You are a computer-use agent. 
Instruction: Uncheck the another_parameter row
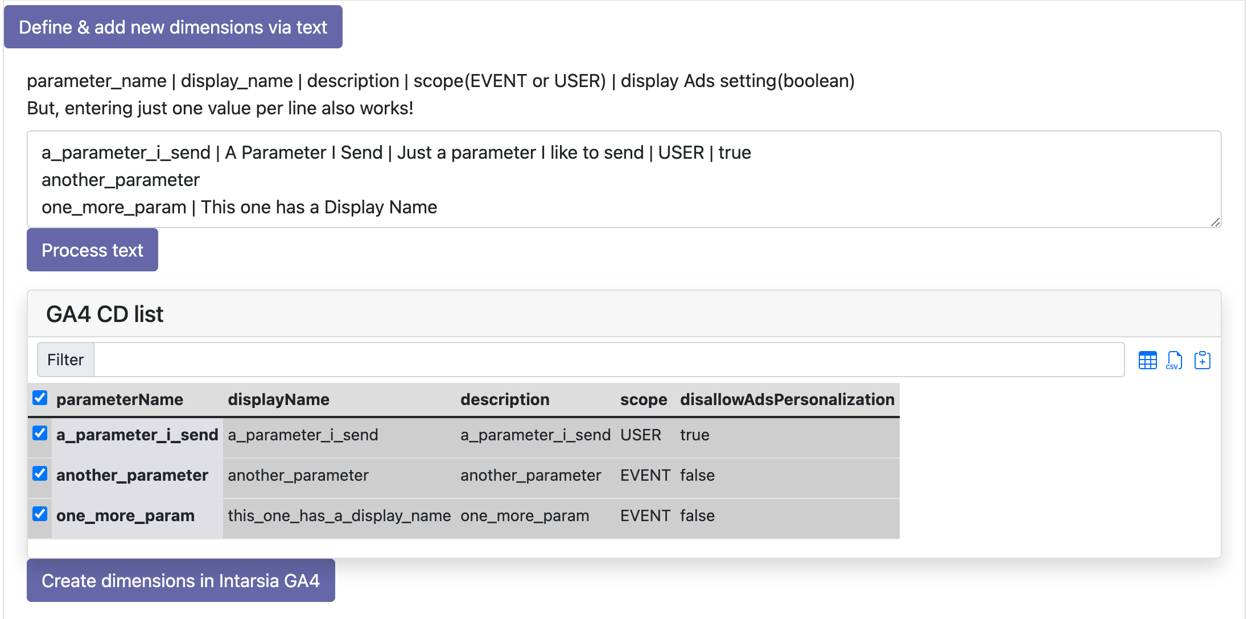[39, 474]
